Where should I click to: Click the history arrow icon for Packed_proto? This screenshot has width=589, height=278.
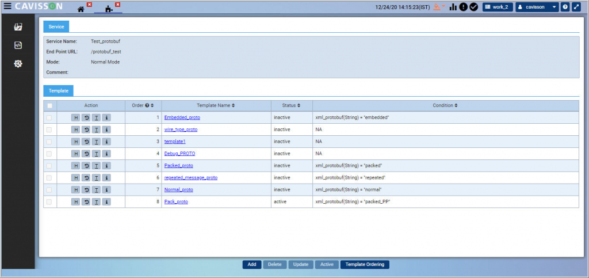point(86,166)
